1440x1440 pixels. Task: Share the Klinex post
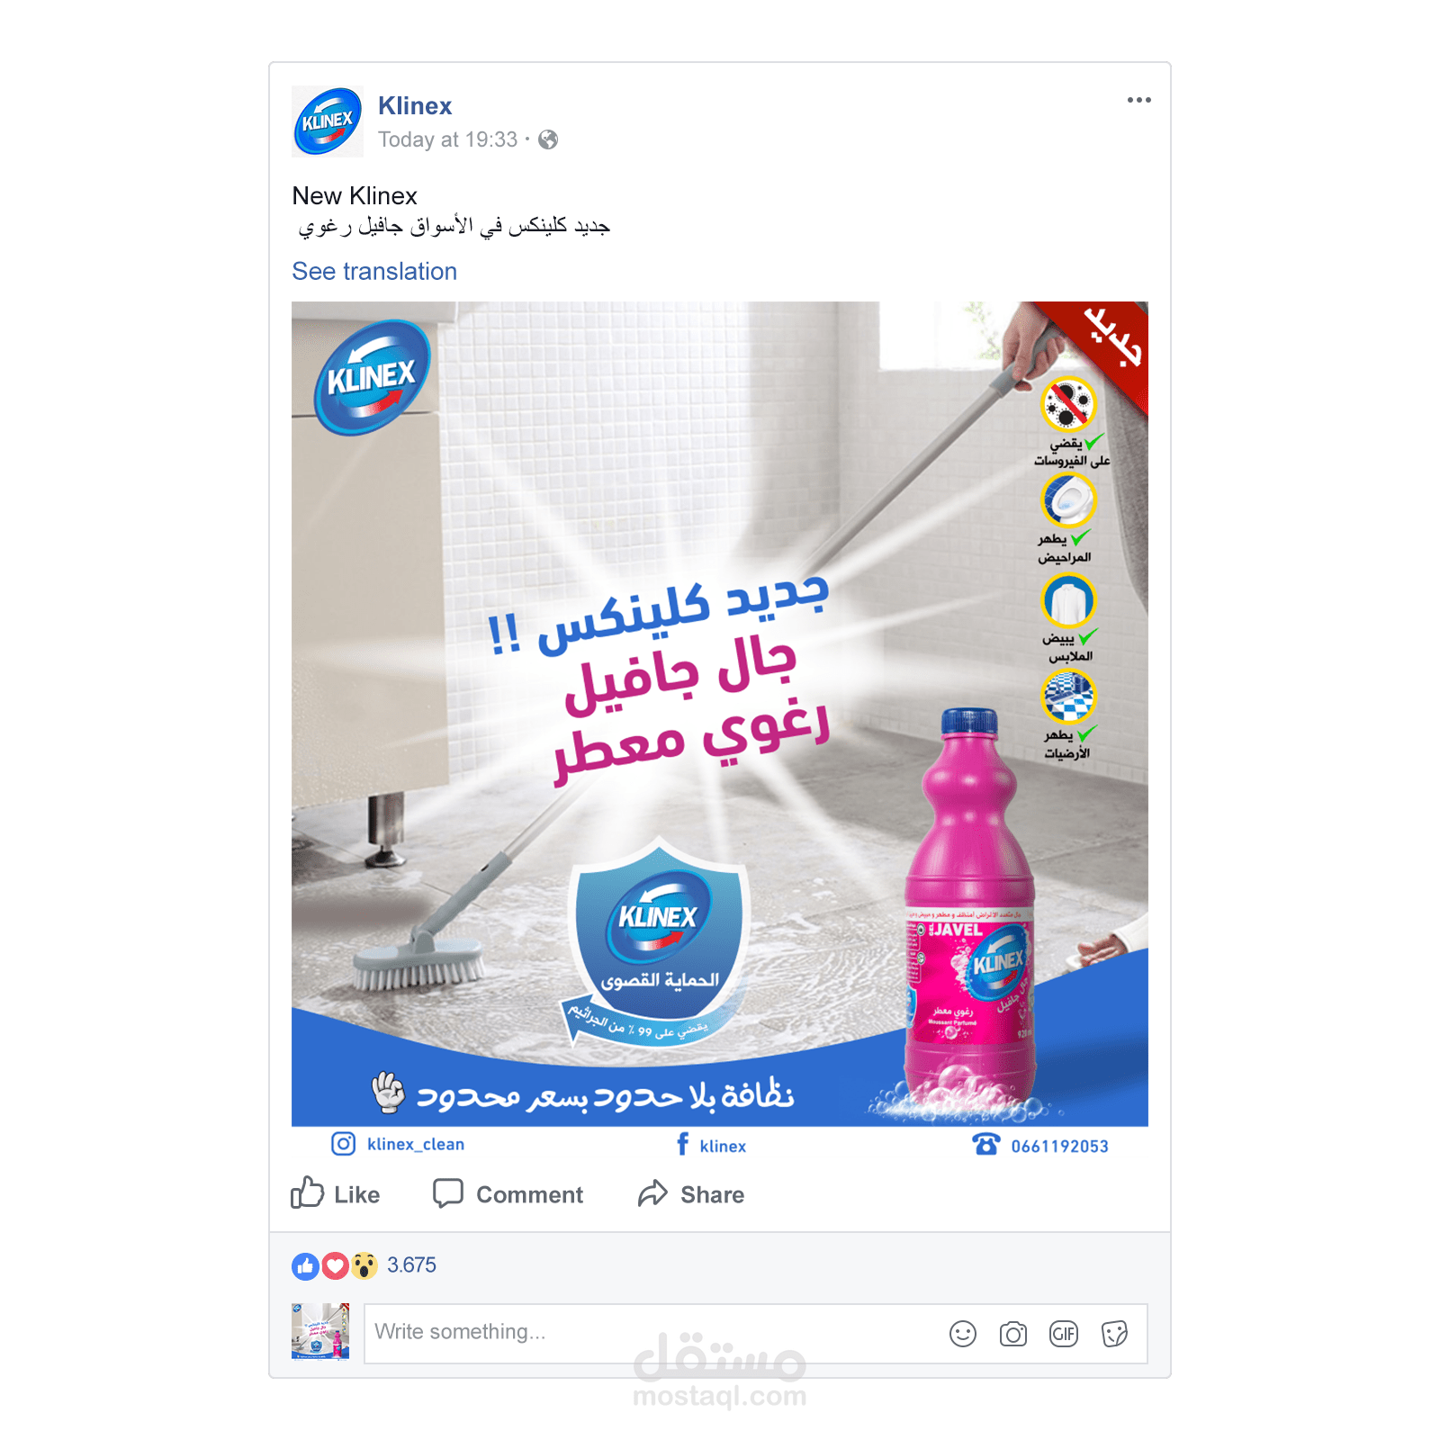(691, 1193)
